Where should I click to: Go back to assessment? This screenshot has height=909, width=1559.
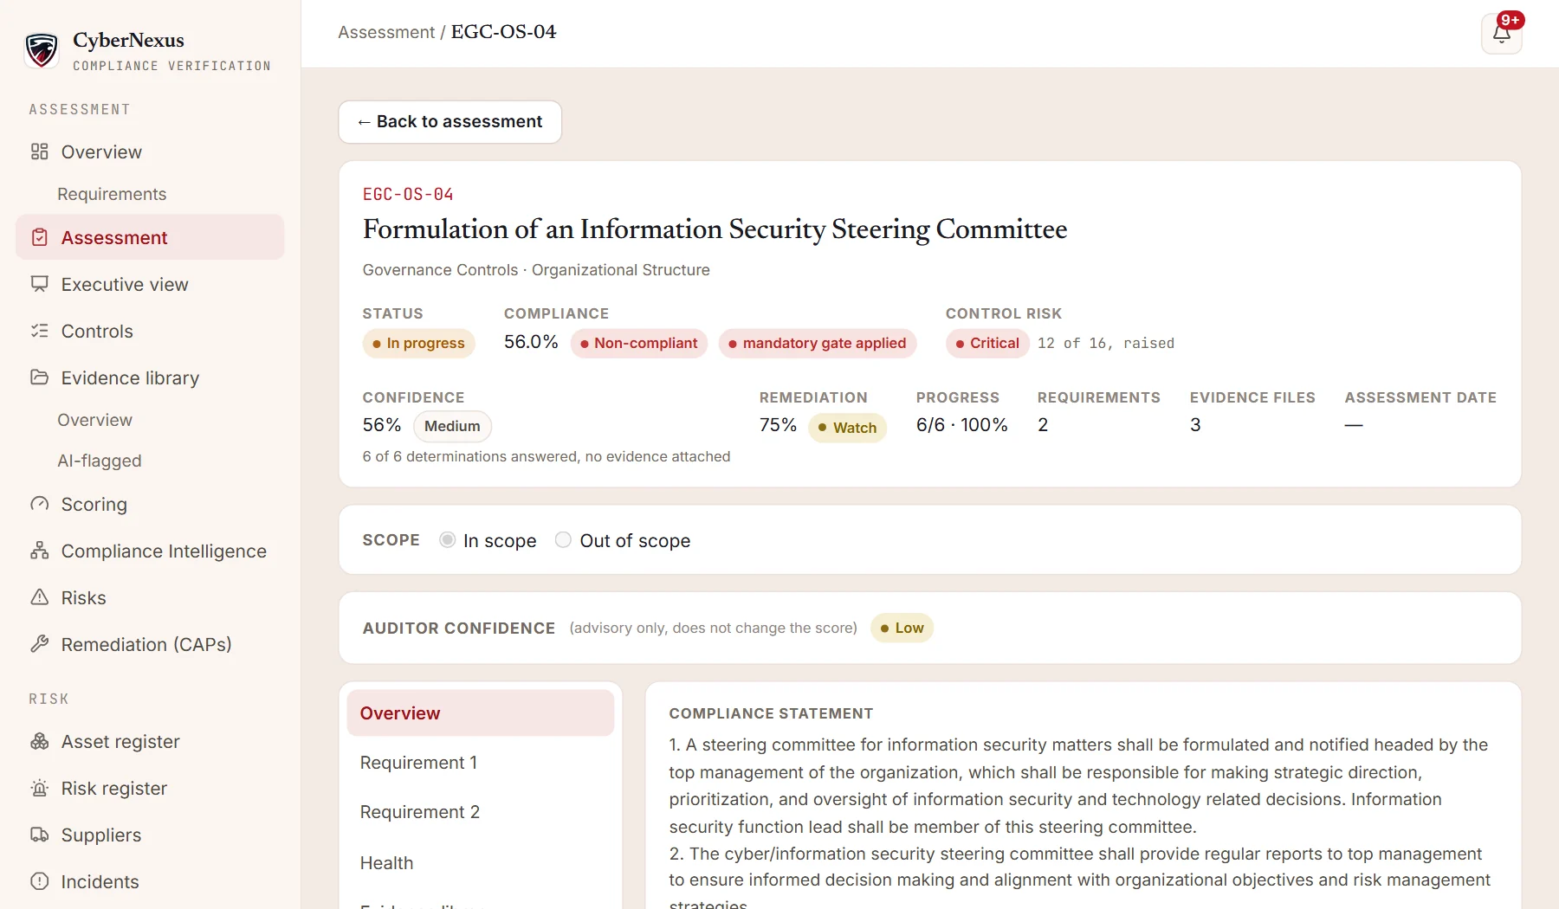[x=450, y=122]
